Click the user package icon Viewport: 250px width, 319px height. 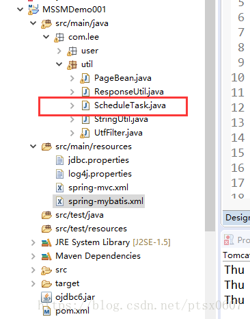pos(72,51)
